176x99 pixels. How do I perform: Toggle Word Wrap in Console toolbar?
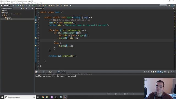pyautogui.click(x=156, y=72)
